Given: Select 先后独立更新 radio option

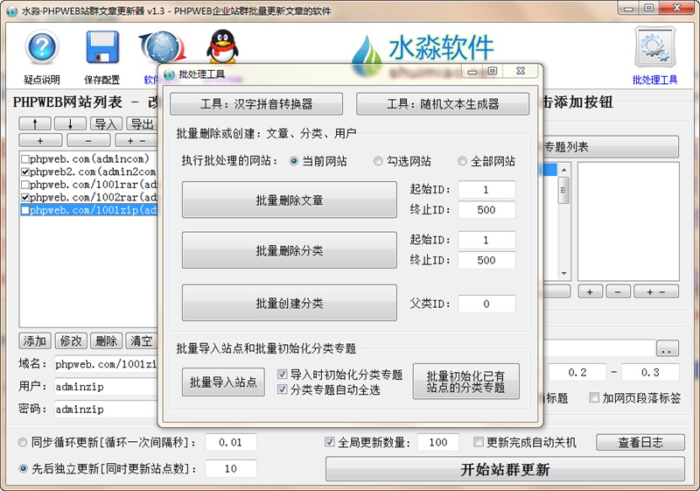Looking at the screenshot, I should tap(23, 468).
